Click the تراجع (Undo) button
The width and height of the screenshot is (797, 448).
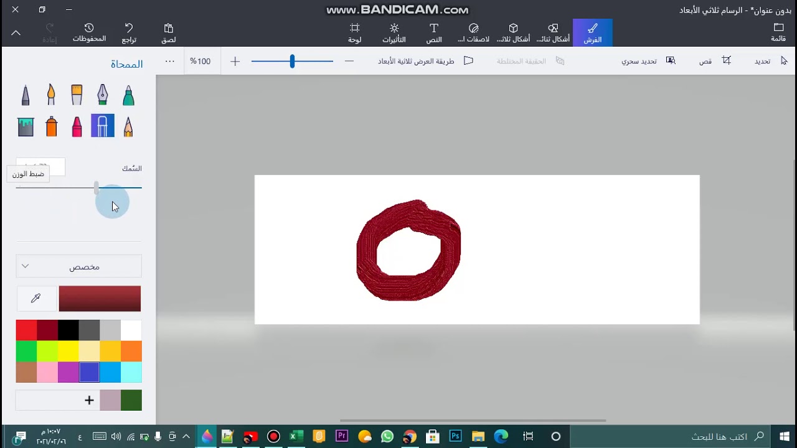pyautogui.click(x=129, y=33)
